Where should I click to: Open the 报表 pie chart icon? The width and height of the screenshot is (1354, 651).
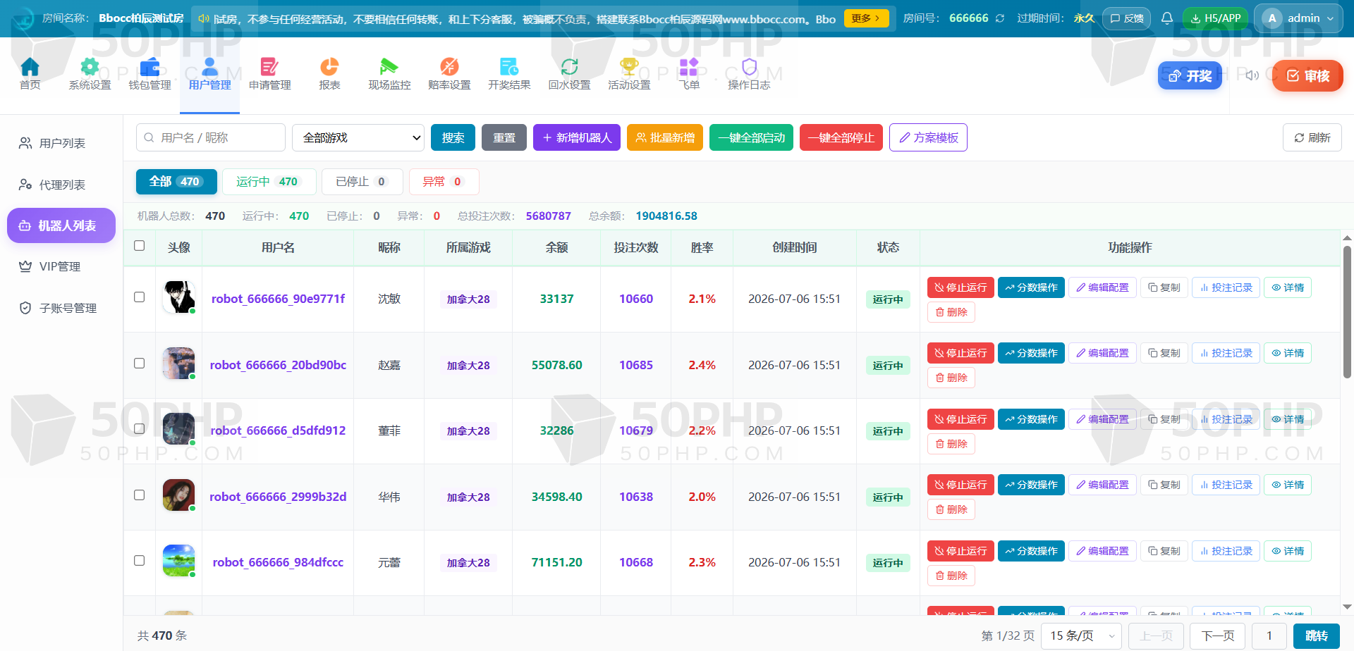329,67
